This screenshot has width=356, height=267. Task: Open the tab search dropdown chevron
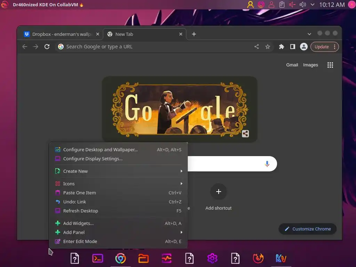[309, 34]
